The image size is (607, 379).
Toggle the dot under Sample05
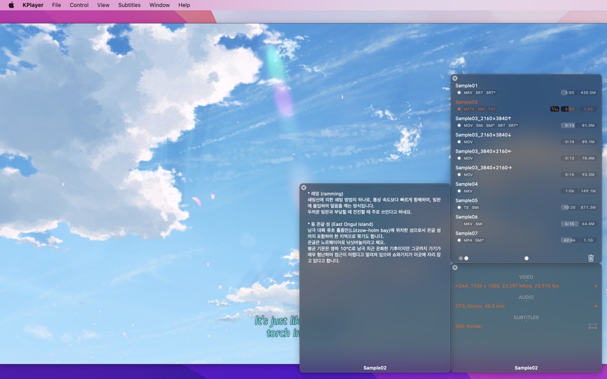(x=459, y=207)
